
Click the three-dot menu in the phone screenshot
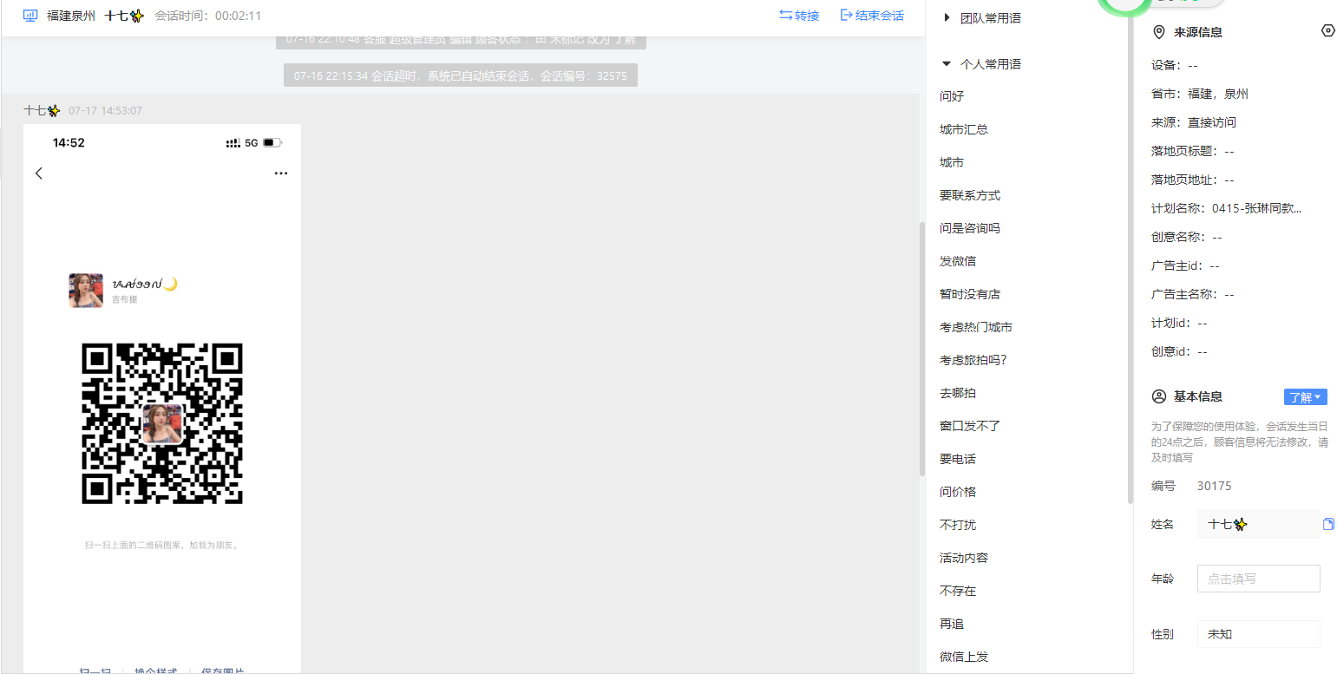(x=280, y=173)
